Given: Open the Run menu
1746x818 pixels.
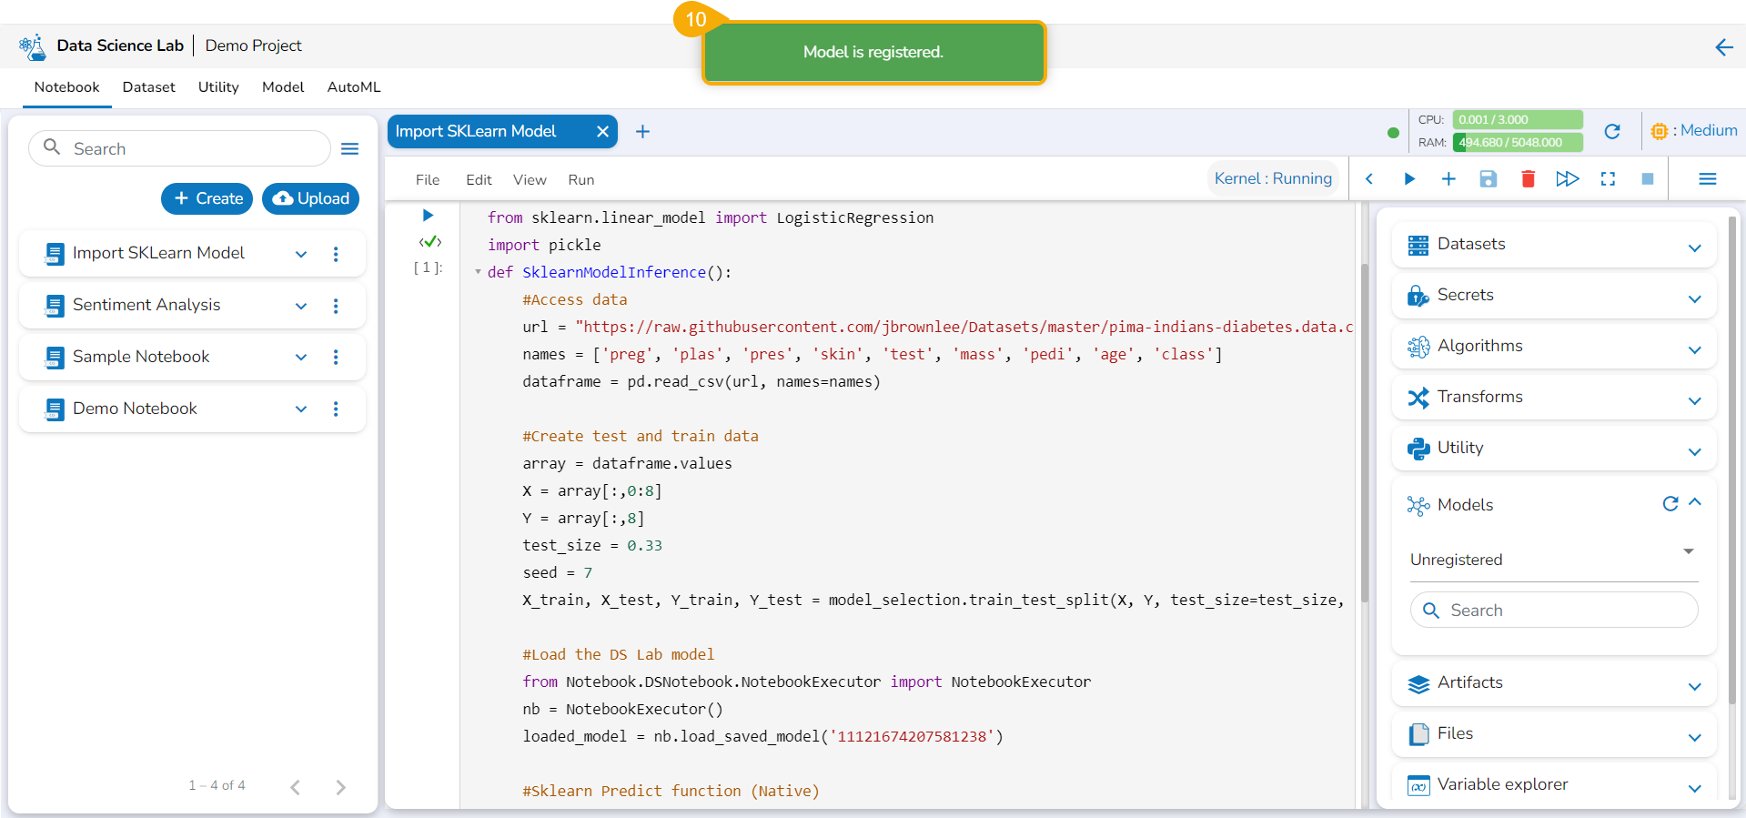Looking at the screenshot, I should 580,180.
